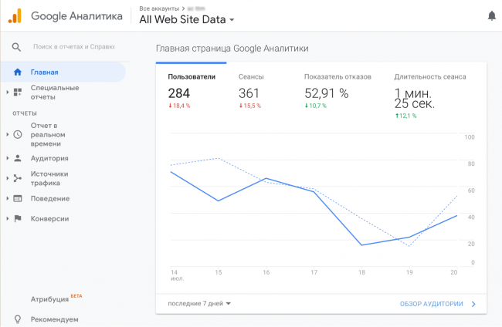Click the Google Analytics logo icon
Viewport: 502px width, 327px height.
(x=15, y=15)
